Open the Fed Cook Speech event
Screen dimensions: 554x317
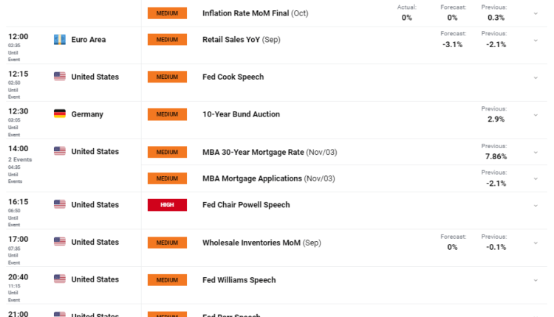click(x=233, y=77)
